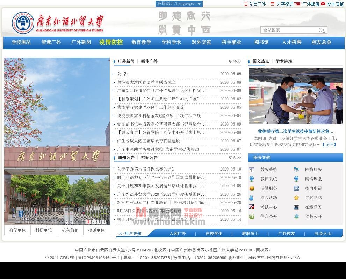Click the 信息公开 globe icon
The width and height of the screenshot is (346, 279).
[252, 217]
